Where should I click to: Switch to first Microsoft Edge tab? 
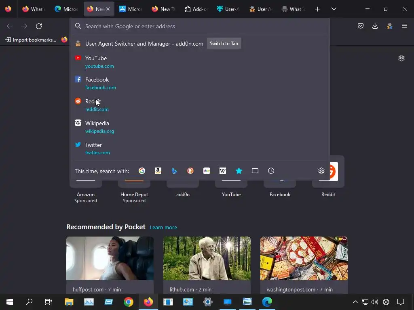tap(66, 9)
